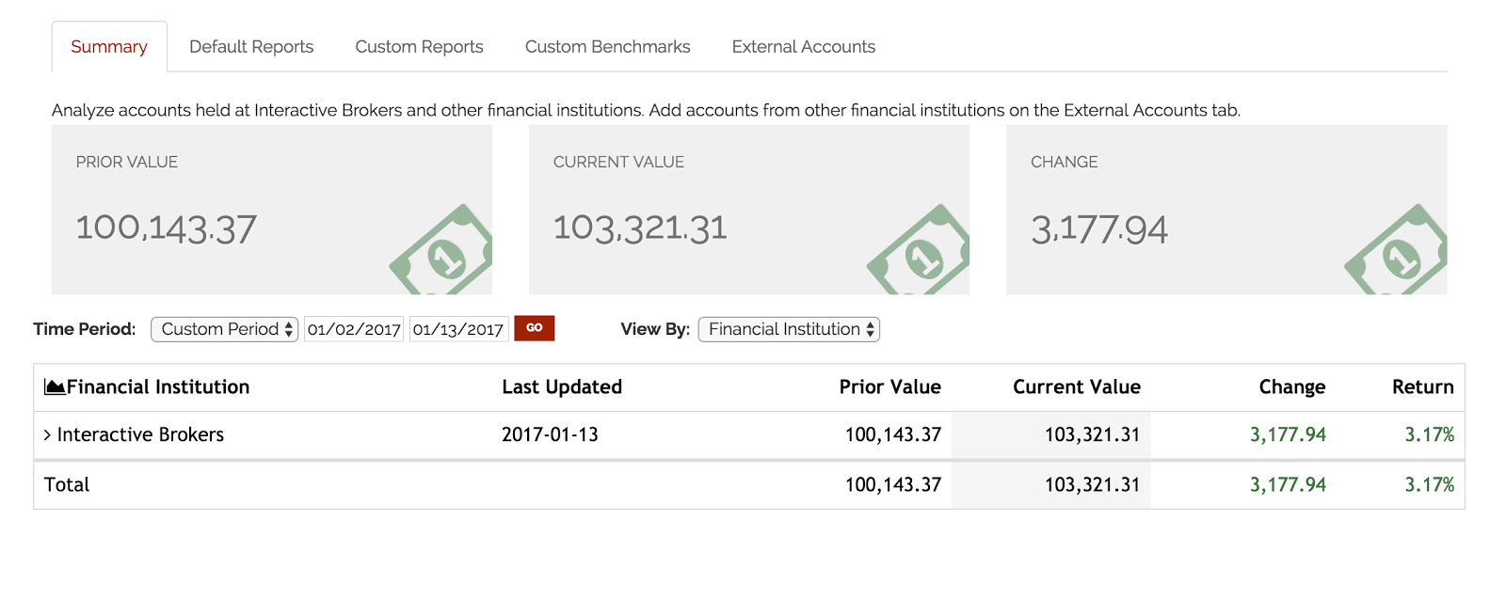Open the View By Financial Institution dropdown
Image resolution: width=1506 pixels, height=599 pixels.
[789, 329]
